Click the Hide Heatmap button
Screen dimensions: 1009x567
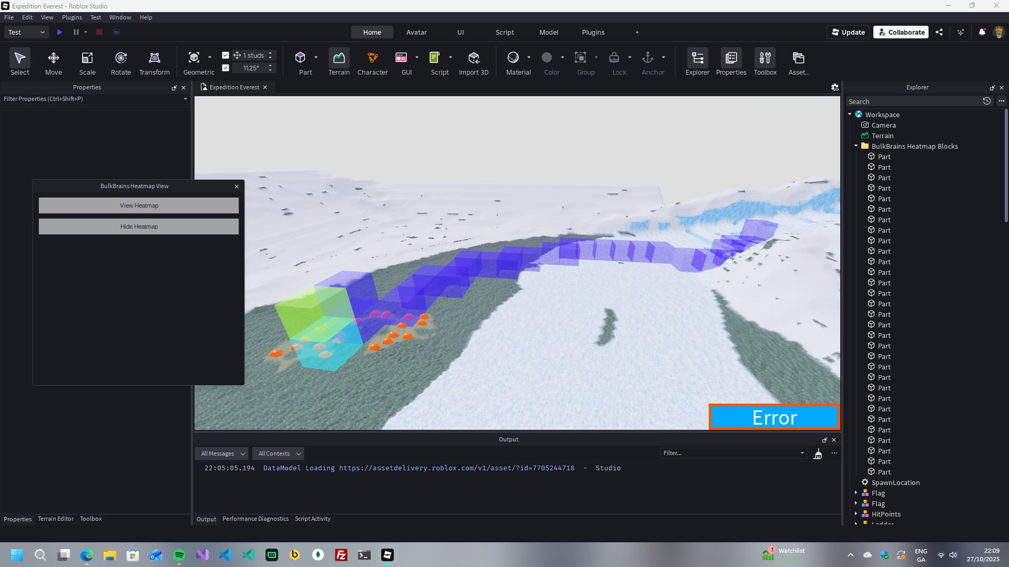139,226
